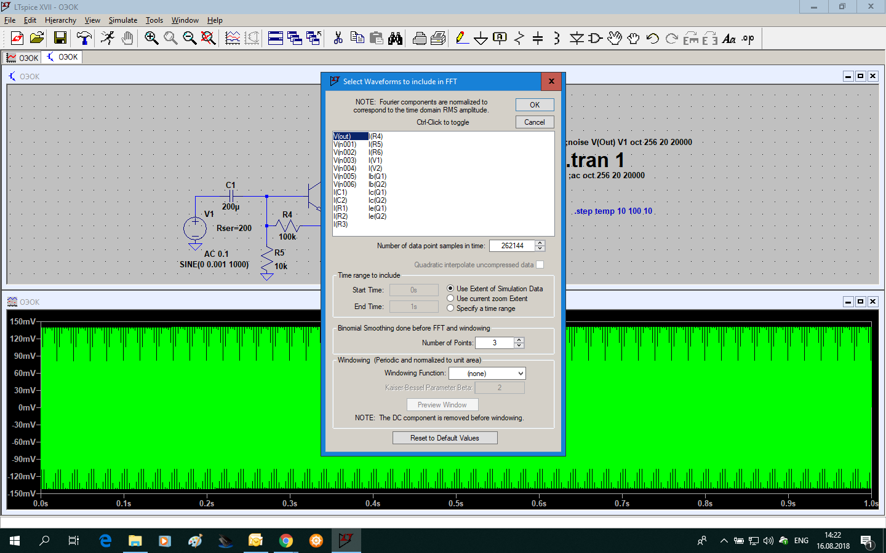886x553 pixels.
Task: Place a capacitor tool icon
Action: [538, 38]
